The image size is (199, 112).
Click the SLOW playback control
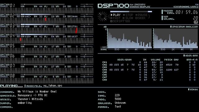pyautogui.click(x=128, y=18)
